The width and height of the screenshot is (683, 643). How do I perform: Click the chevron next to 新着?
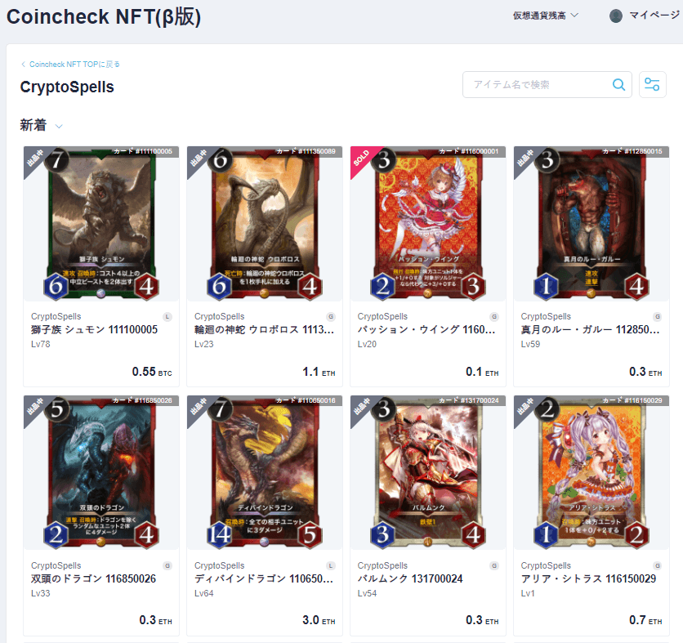coord(59,127)
